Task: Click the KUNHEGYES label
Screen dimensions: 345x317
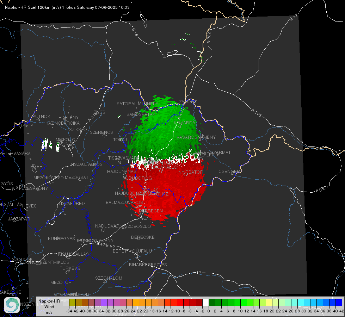Action: coord(61,239)
